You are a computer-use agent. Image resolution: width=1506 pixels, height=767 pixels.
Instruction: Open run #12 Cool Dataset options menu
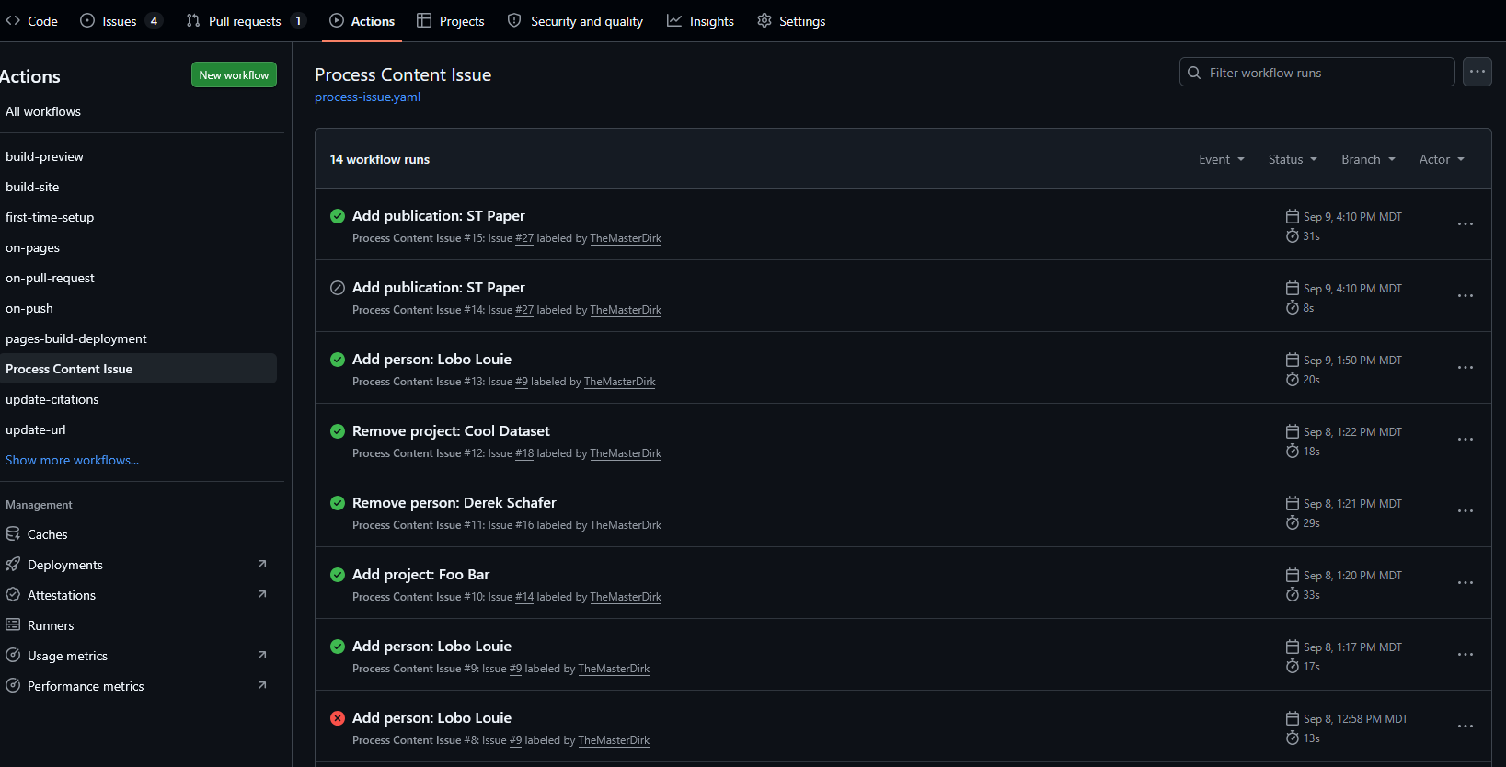coord(1466,440)
